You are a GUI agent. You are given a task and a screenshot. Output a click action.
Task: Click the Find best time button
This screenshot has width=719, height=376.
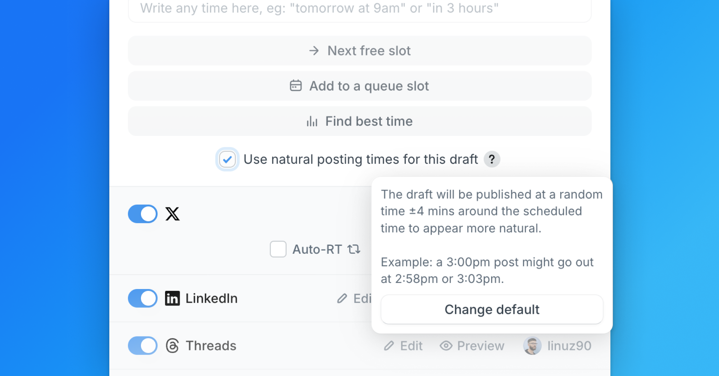[x=360, y=121]
